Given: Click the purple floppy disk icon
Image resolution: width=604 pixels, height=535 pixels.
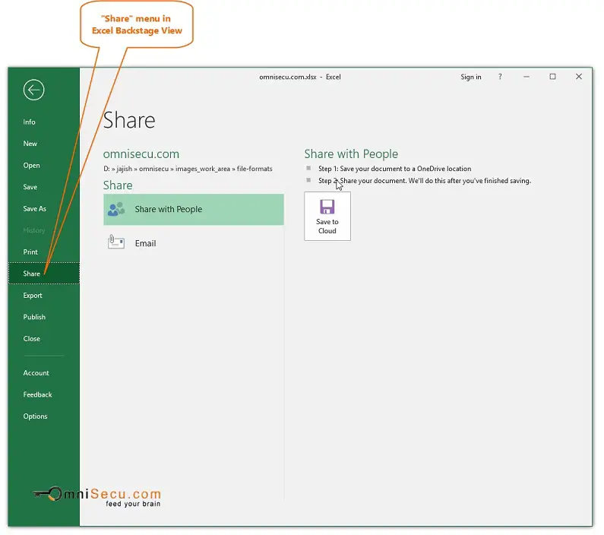Looking at the screenshot, I should click(x=327, y=207).
